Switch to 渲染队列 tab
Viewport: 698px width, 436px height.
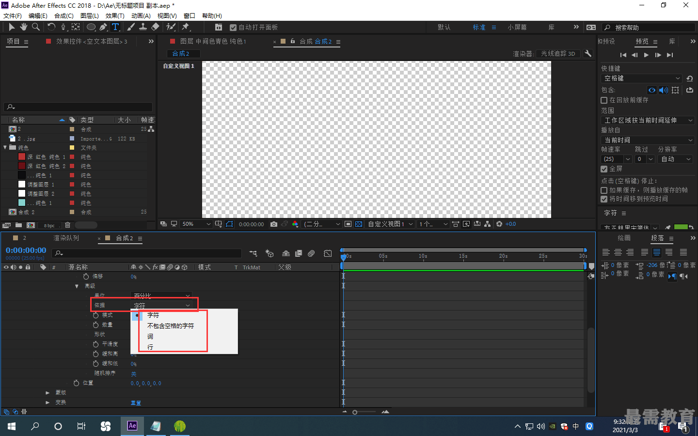click(x=66, y=238)
